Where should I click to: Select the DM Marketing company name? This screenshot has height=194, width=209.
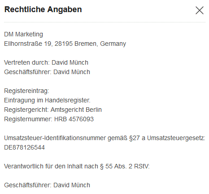pyautogui.click(x=23, y=34)
